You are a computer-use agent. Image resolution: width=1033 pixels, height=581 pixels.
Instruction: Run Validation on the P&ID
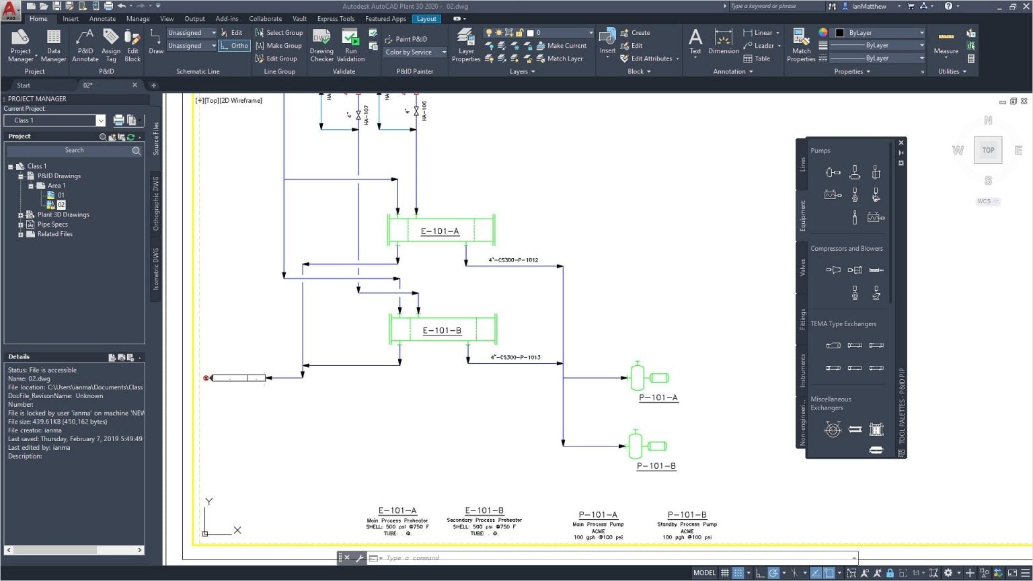(350, 46)
